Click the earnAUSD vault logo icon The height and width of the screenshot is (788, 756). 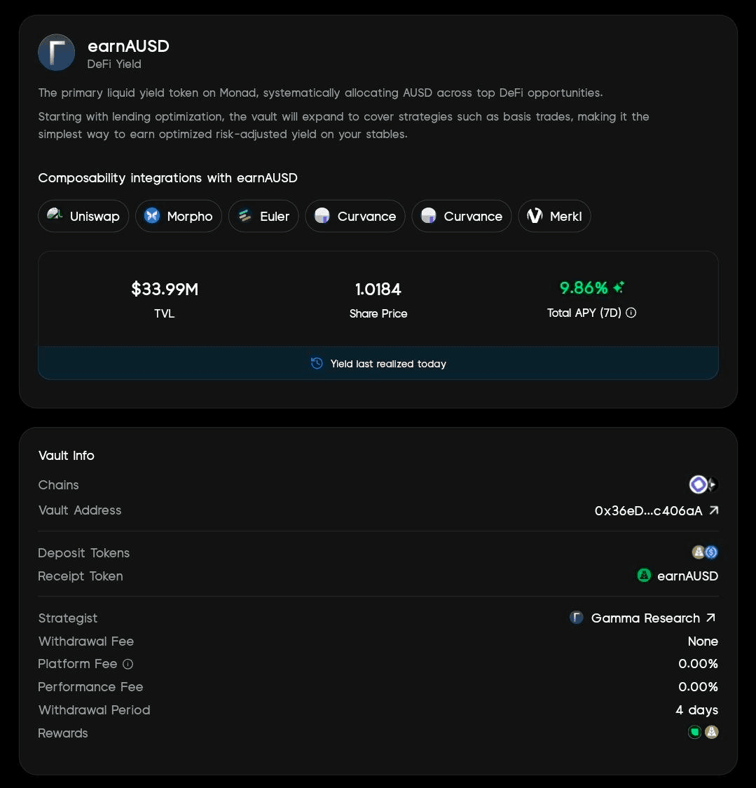point(56,53)
